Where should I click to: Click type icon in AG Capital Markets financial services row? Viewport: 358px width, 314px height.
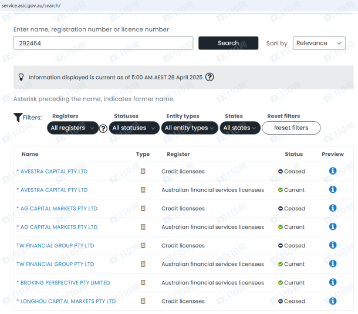pos(143,227)
